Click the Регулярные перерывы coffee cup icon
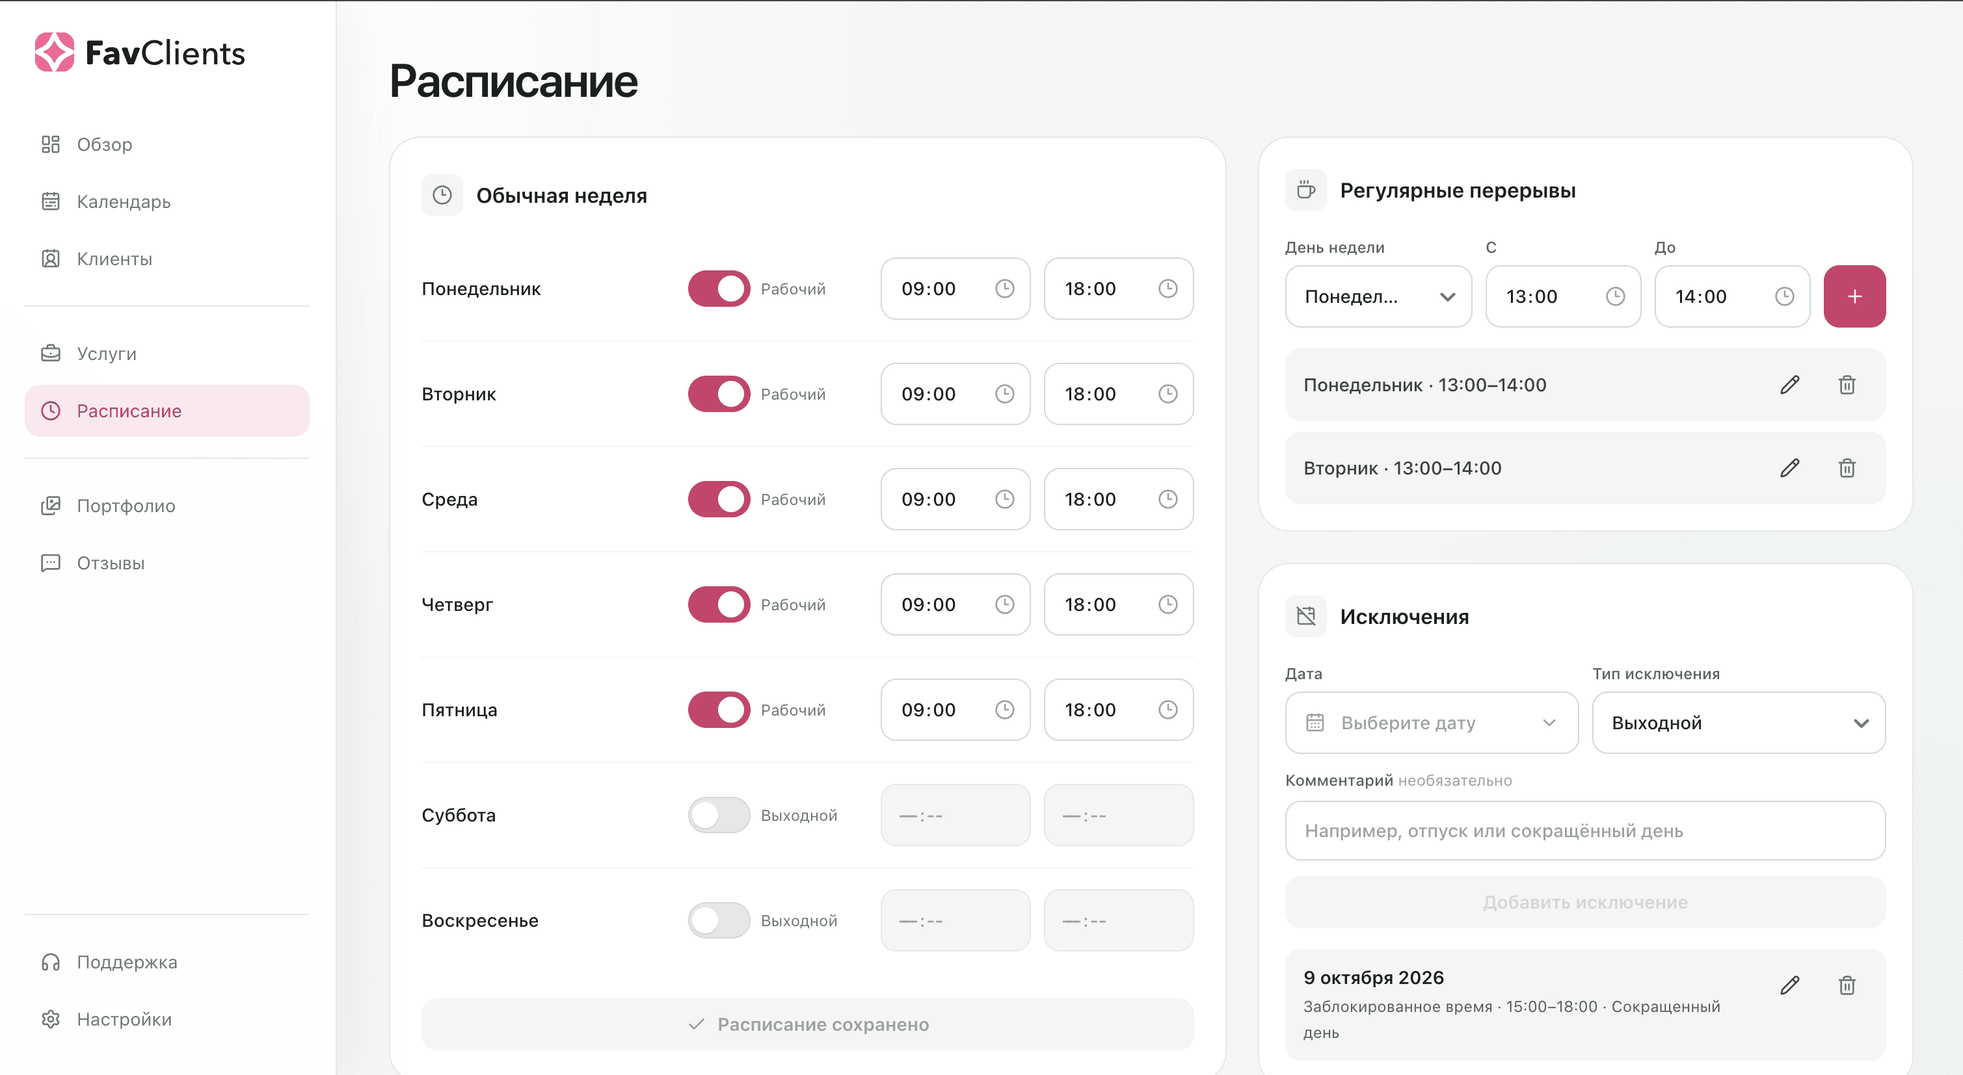 tap(1305, 190)
